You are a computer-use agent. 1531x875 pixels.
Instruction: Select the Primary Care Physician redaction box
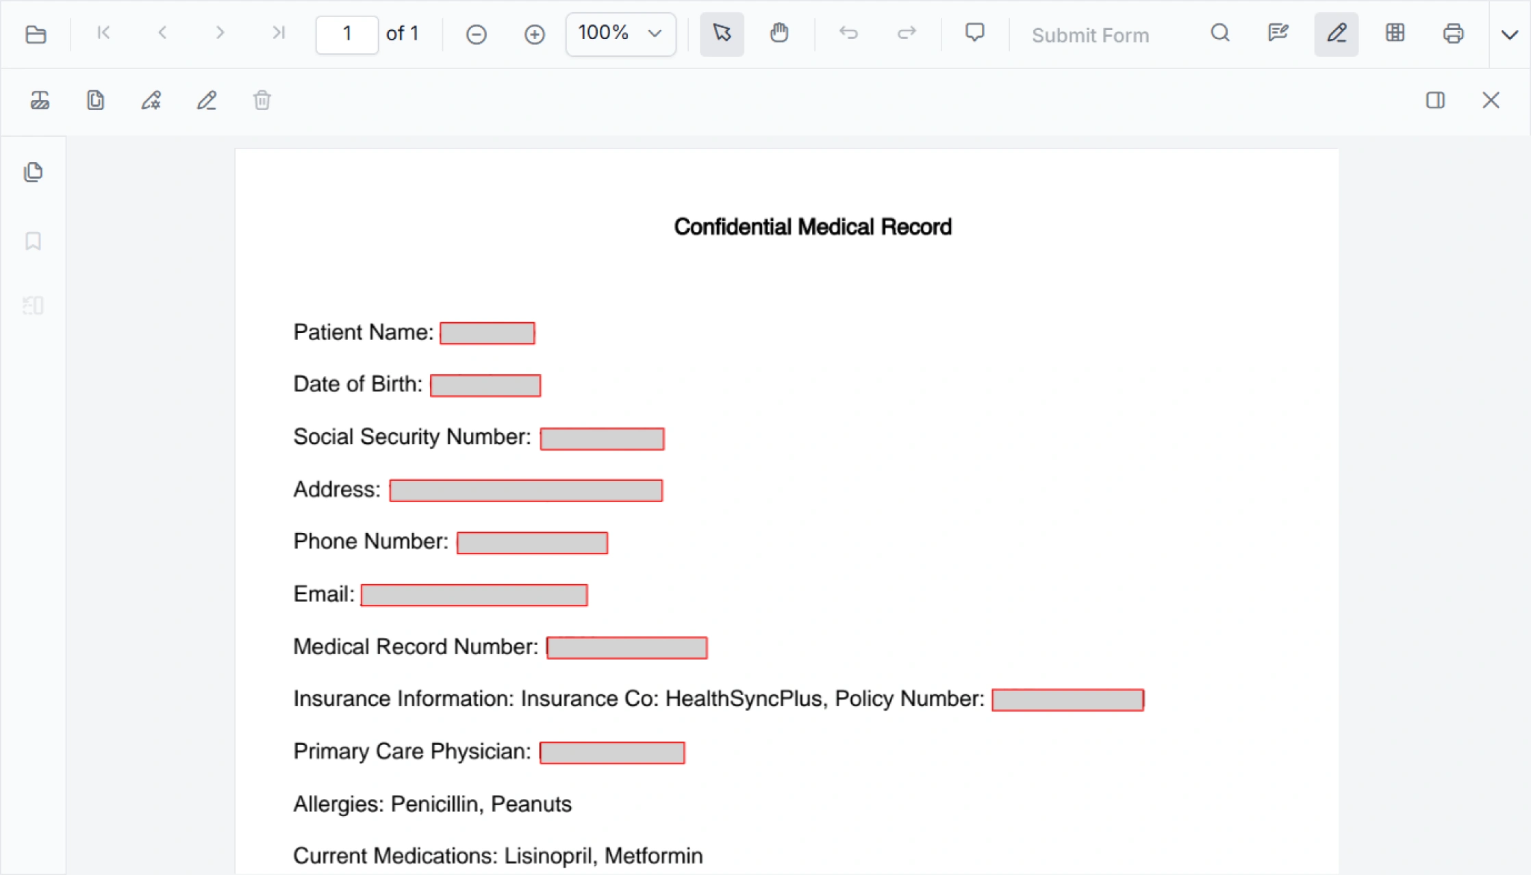coord(612,753)
